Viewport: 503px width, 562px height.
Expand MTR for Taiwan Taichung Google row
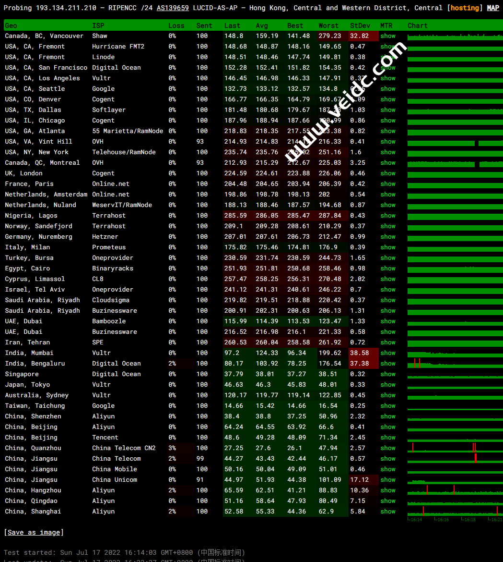tap(388, 406)
